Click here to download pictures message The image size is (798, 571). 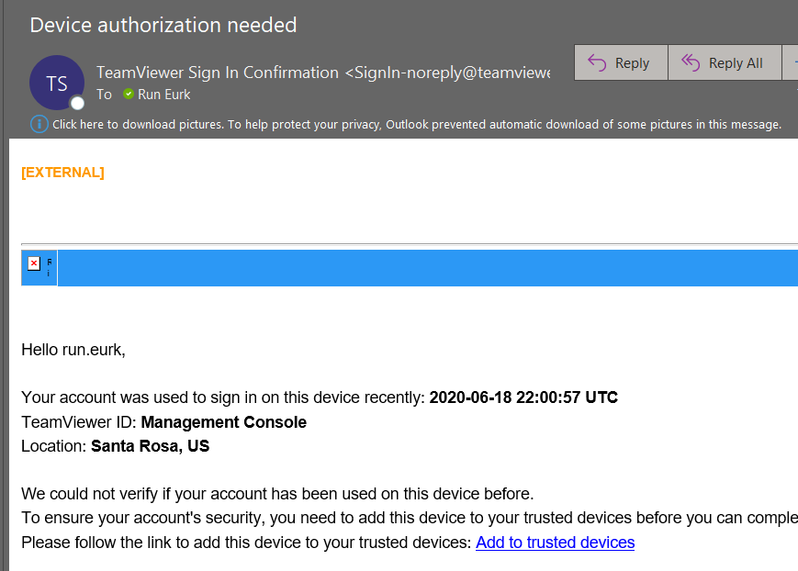416,125
